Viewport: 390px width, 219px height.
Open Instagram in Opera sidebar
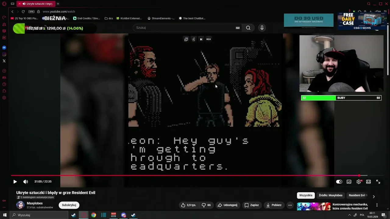click(4, 54)
